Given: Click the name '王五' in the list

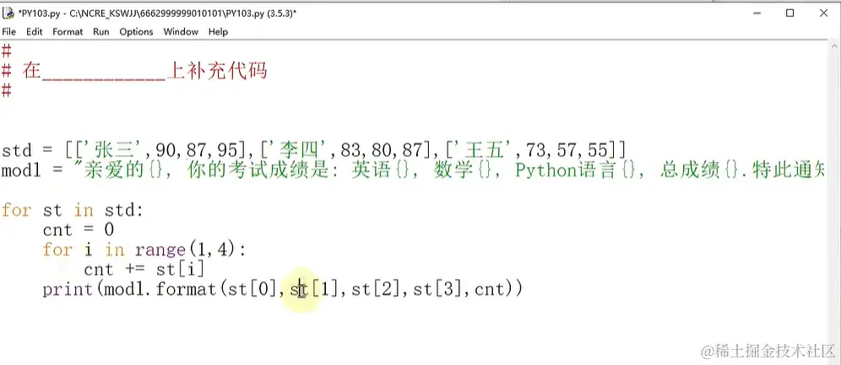Looking at the screenshot, I should 486,150.
